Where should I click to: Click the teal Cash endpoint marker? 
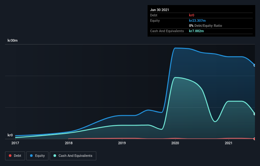click(x=255, y=114)
